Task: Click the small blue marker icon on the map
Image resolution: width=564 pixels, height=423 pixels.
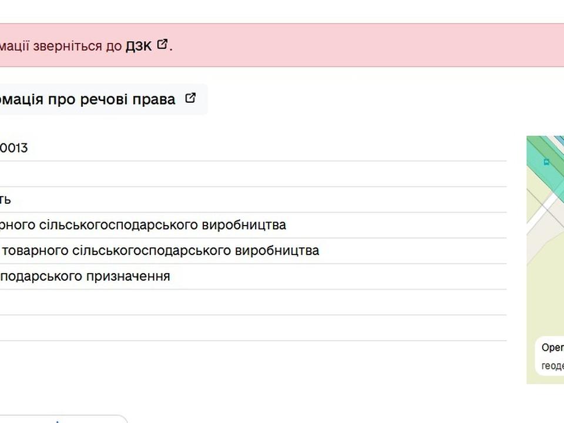Action: pyautogui.click(x=548, y=162)
